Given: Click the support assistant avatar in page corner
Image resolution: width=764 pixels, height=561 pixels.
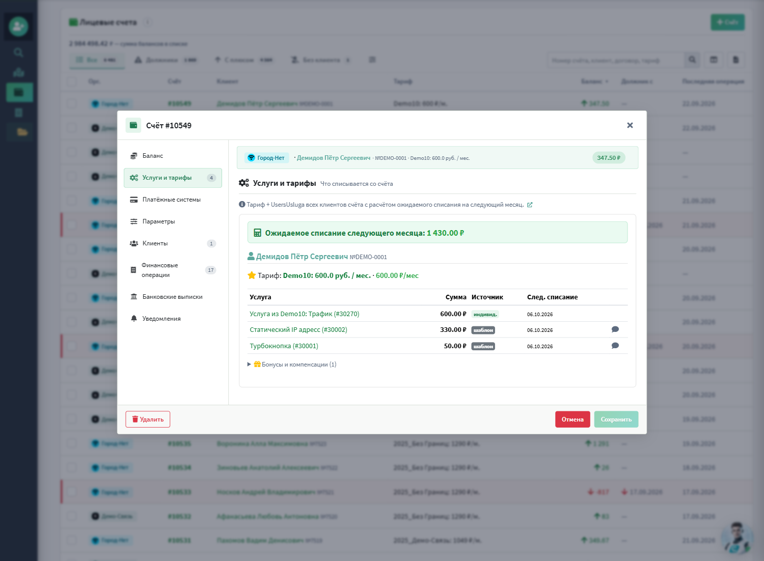Looking at the screenshot, I should pyautogui.click(x=736, y=538).
